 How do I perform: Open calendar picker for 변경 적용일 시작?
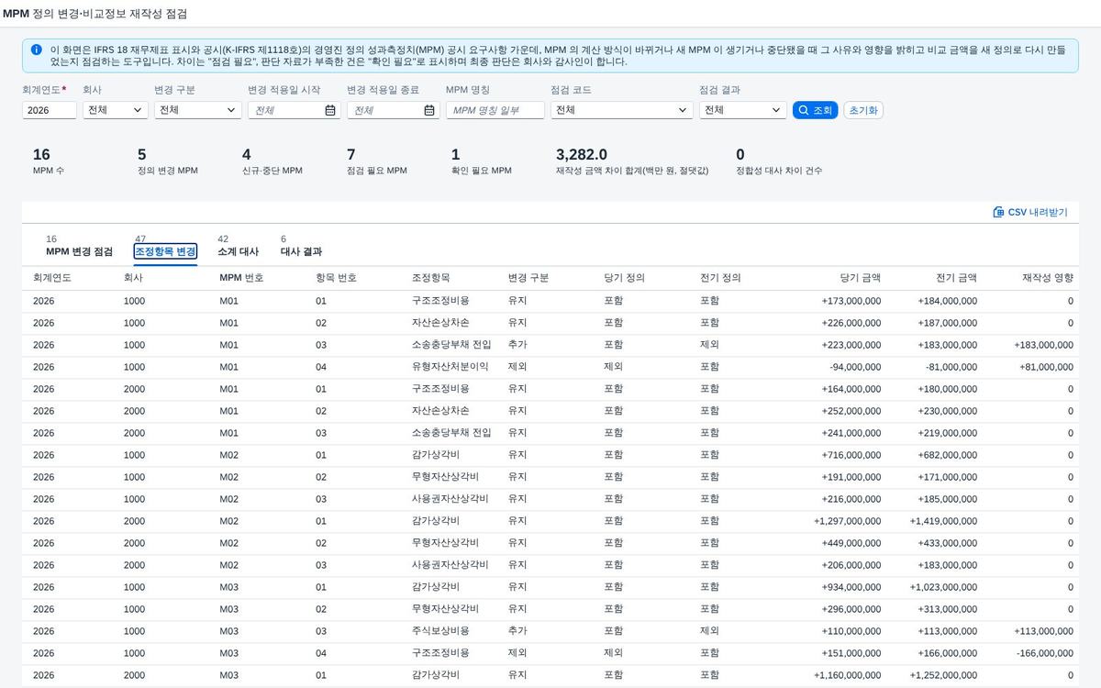coord(330,110)
